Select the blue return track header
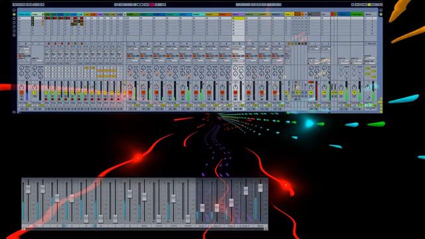 (344, 14)
